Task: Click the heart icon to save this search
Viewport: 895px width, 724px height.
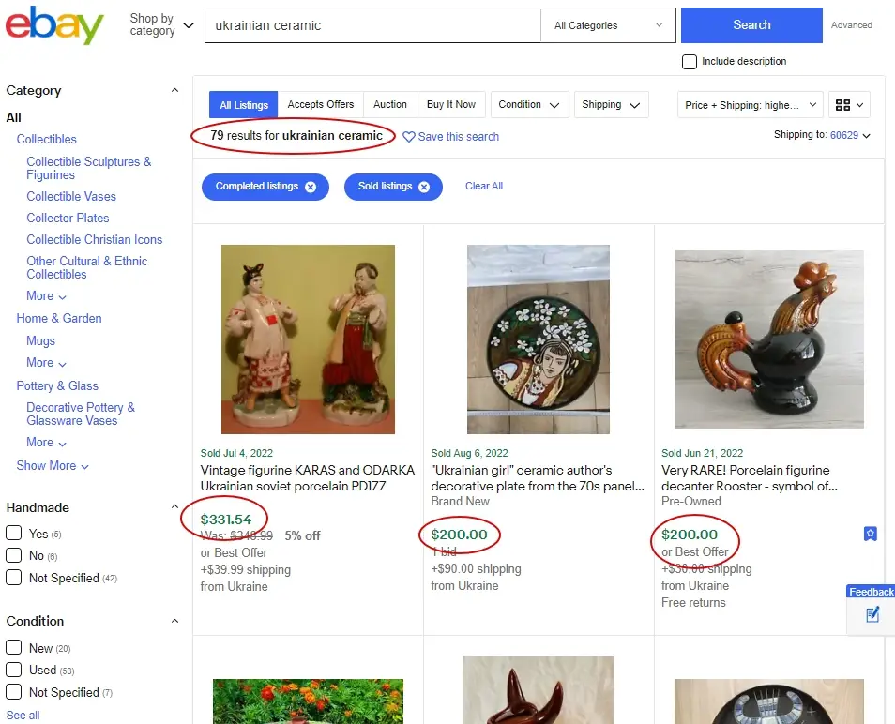Action: point(409,137)
